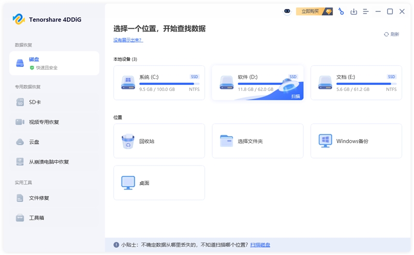Click the 立即购买 buy now button

pos(314,11)
